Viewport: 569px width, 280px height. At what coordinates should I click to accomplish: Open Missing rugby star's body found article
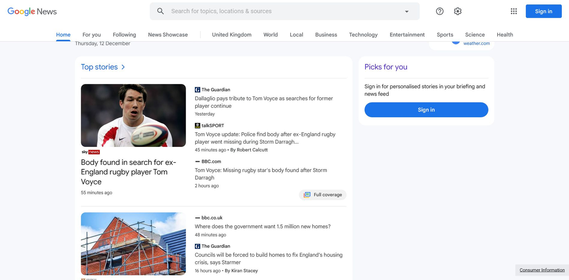(x=261, y=174)
